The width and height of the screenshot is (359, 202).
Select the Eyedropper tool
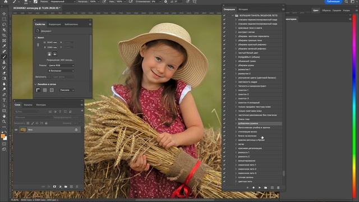[4, 46]
